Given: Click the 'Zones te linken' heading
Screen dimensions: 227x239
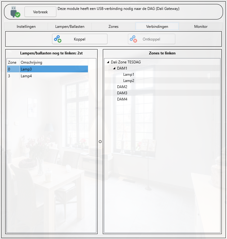Looking at the screenshot, I should pos(162,53).
